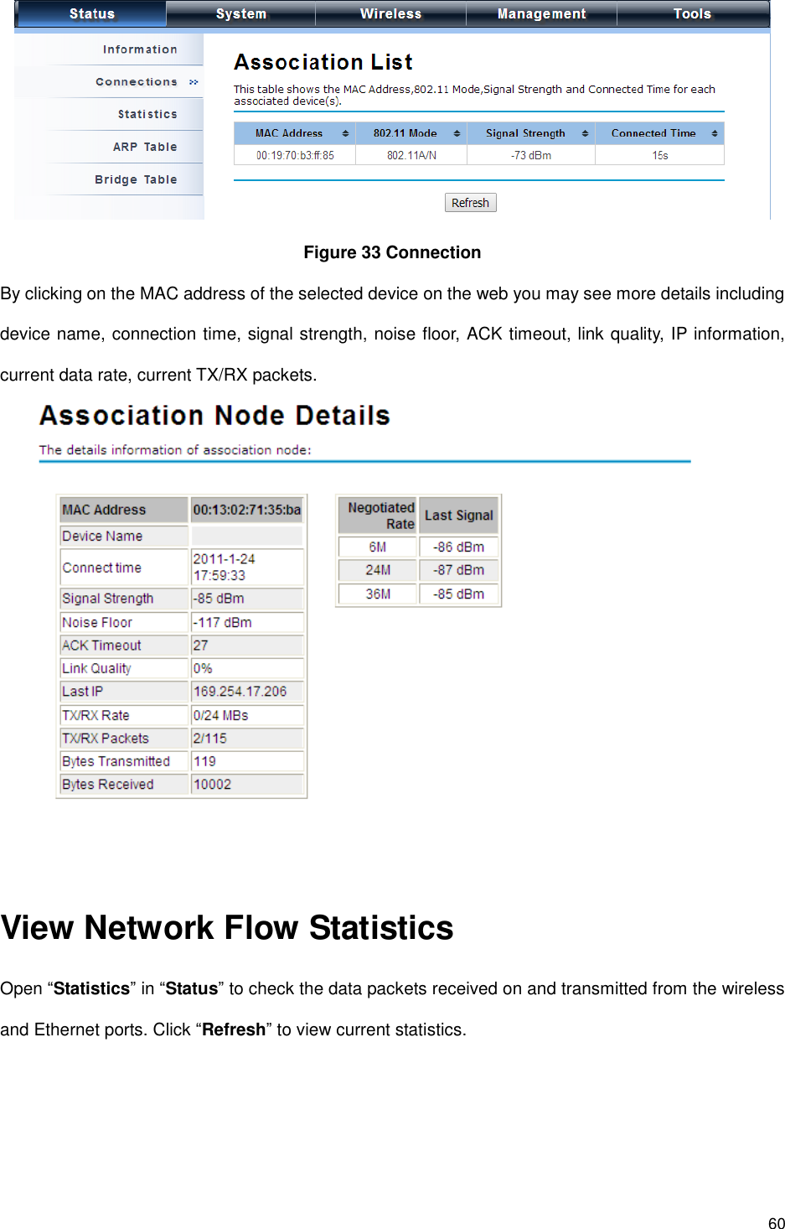785x1229 pixels.
Task: Sort by MAC Address column arrows
Action: [345, 133]
